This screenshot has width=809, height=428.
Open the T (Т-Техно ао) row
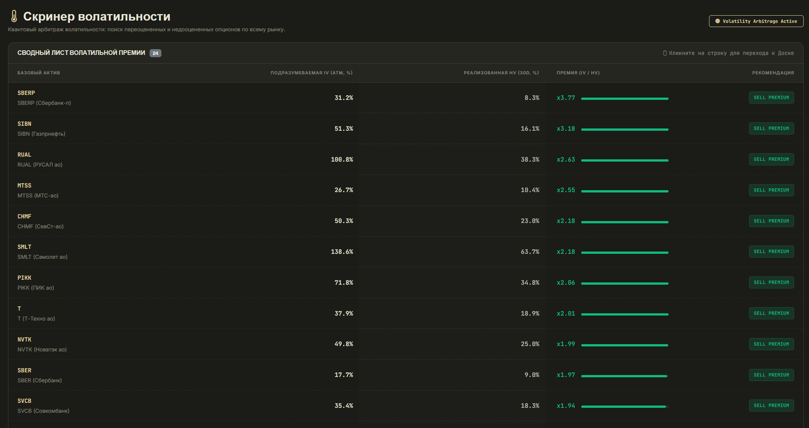point(406,314)
